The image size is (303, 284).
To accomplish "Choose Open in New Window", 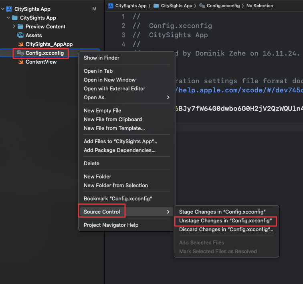I will coord(127,80).
